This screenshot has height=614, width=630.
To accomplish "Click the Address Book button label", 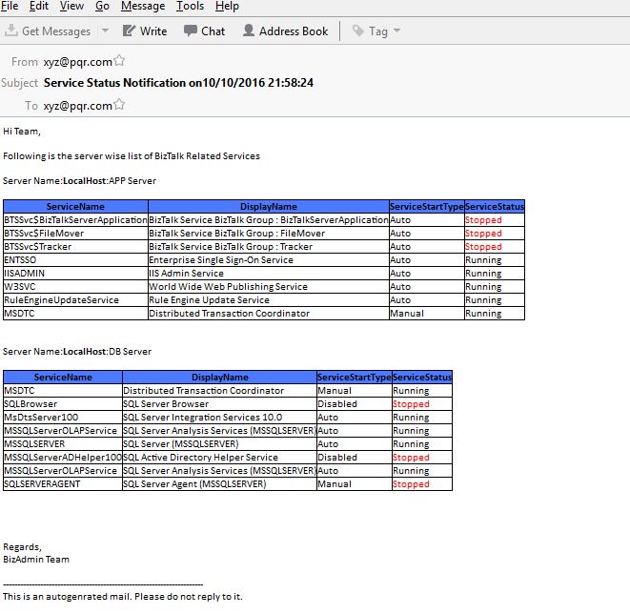I will tap(294, 31).
